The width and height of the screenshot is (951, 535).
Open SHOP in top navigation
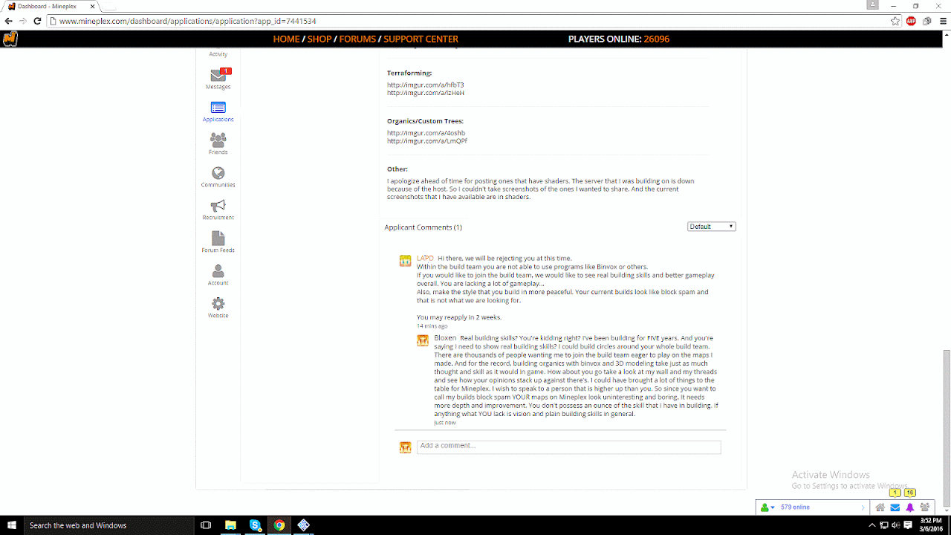pyautogui.click(x=319, y=39)
